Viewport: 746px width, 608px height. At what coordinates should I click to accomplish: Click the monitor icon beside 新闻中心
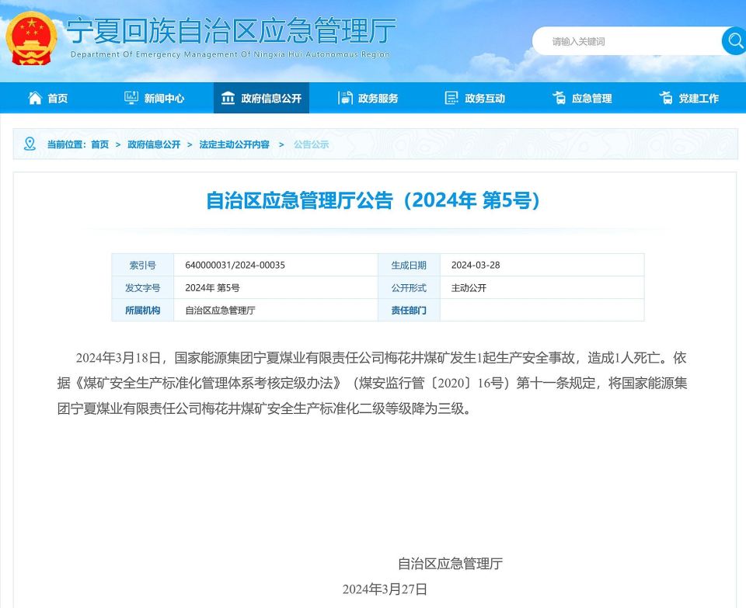[x=131, y=98]
